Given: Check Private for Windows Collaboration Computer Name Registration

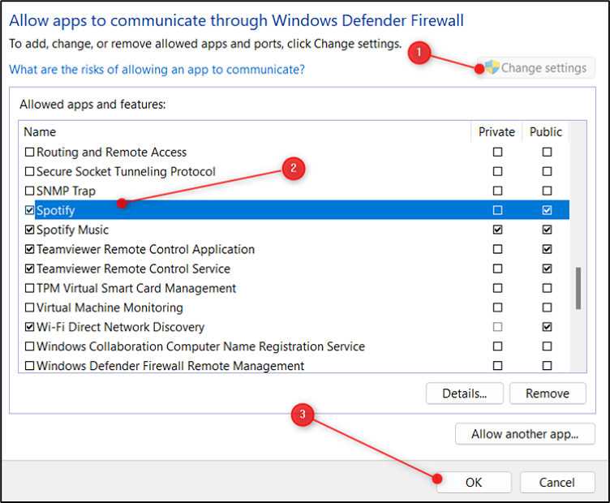Looking at the screenshot, I should (497, 346).
